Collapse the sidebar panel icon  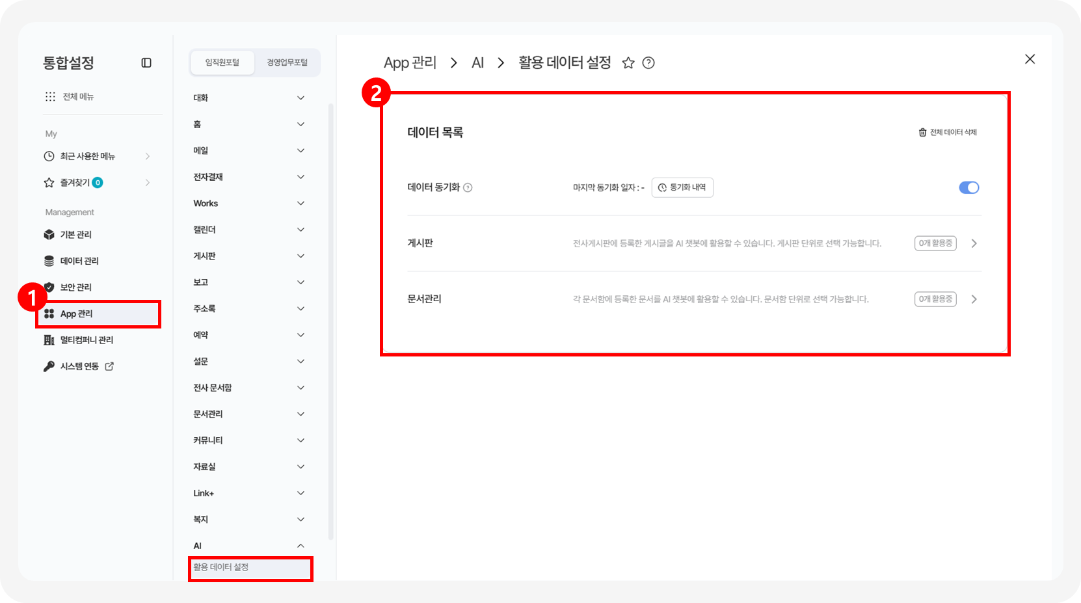coord(146,63)
